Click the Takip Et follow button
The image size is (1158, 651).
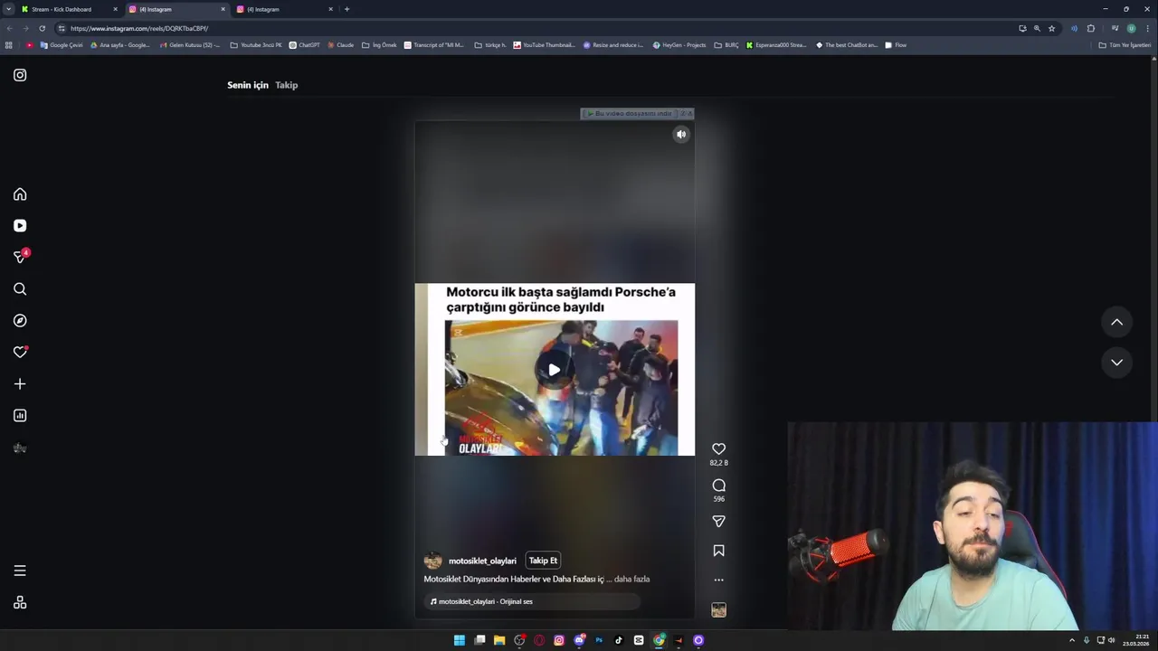coord(543,561)
